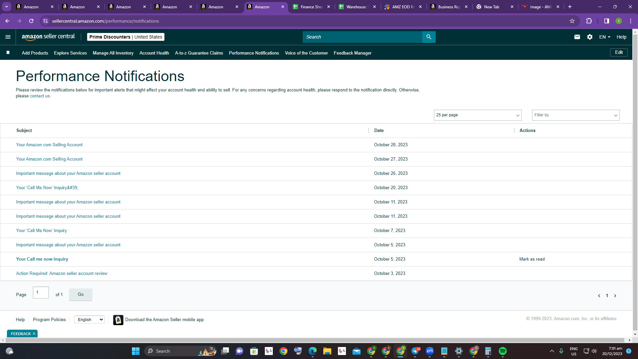638x359 pixels.
Task: Open Telegram from the taskbar
Action: click(x=415, y=351)
